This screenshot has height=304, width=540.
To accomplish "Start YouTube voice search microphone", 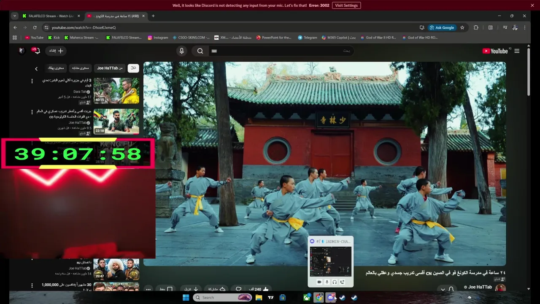I will pyautogui.click(x=181, y=51).
